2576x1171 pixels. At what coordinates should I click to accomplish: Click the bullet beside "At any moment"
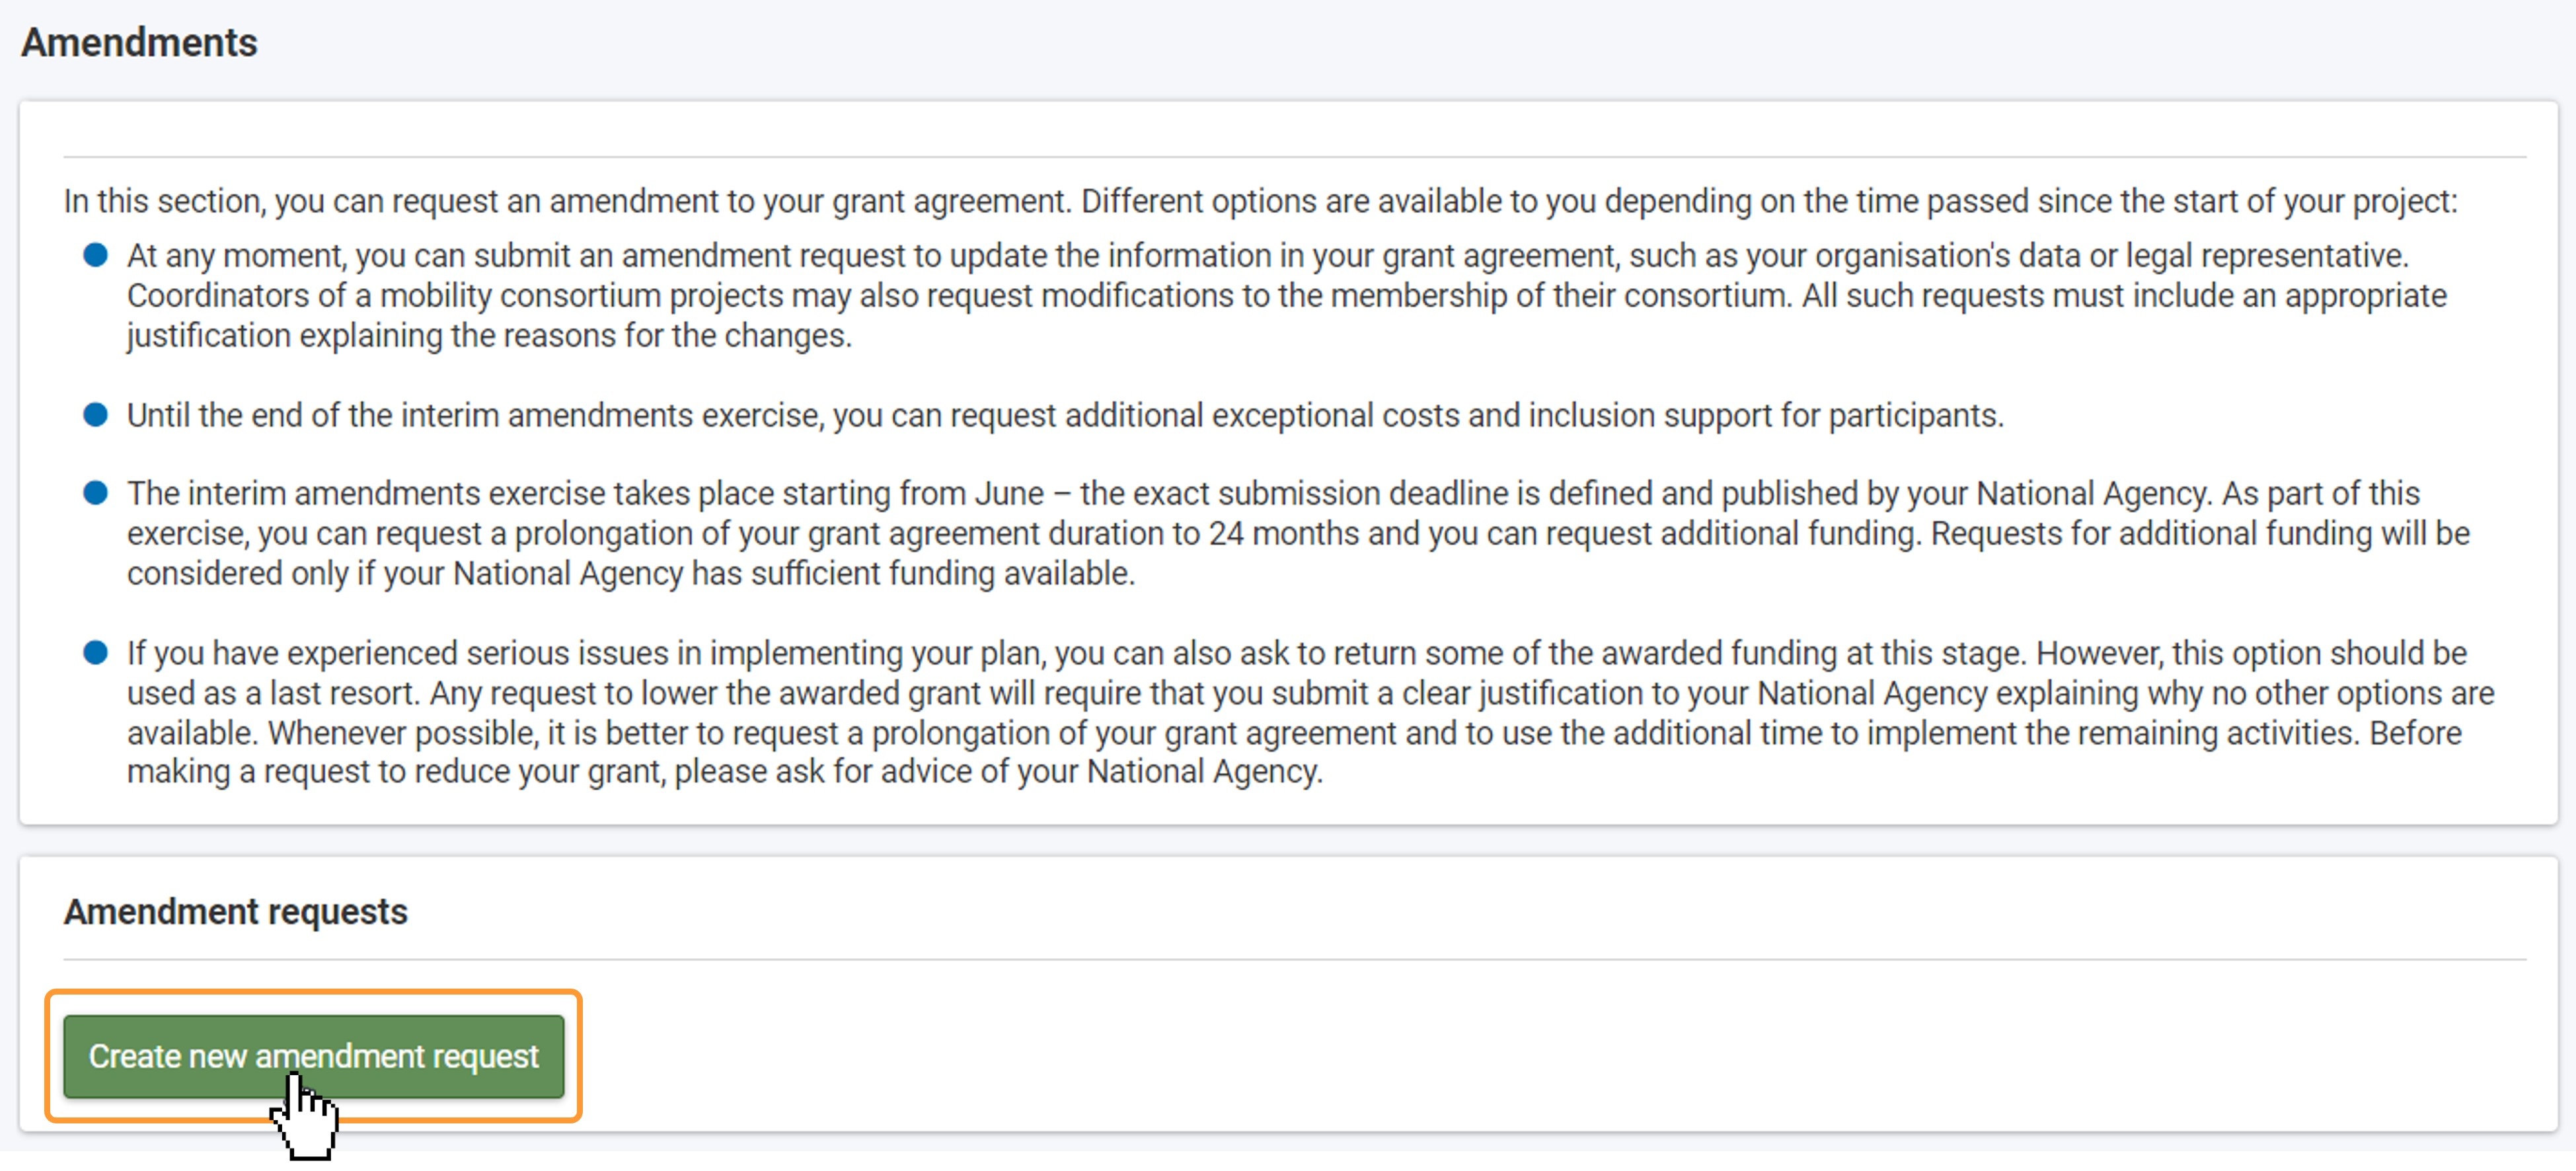pyautogui.click(x=95, y=255)
